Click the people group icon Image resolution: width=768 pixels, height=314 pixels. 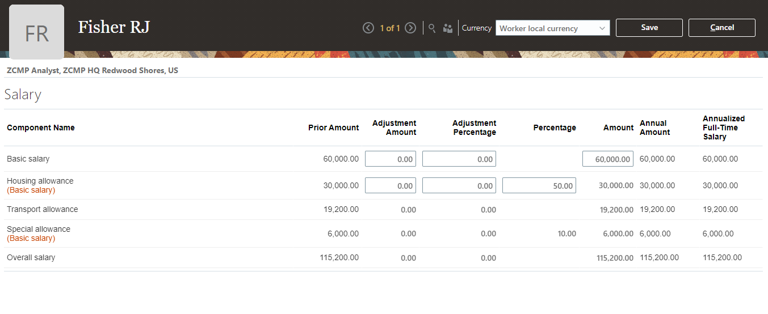pyautogui.click(x=448, y=28)
